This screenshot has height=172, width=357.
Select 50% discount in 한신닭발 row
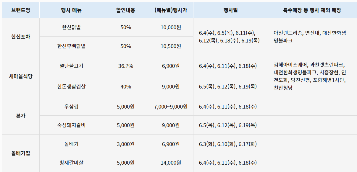(x=126, y=27)
